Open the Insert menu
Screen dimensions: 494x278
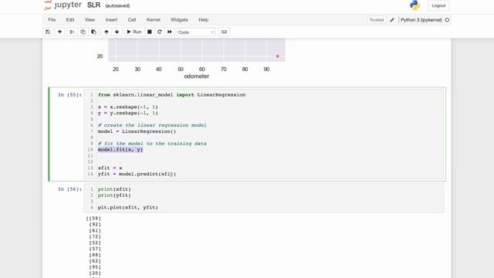111,20
